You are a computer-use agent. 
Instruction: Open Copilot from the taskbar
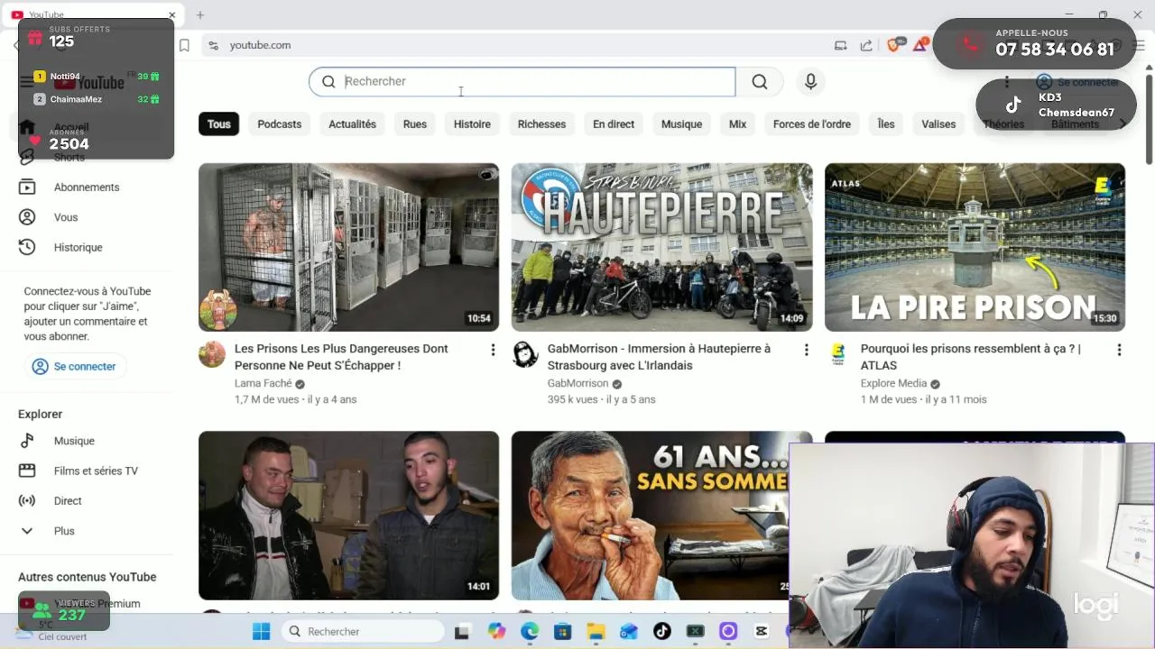coord(496,631)
